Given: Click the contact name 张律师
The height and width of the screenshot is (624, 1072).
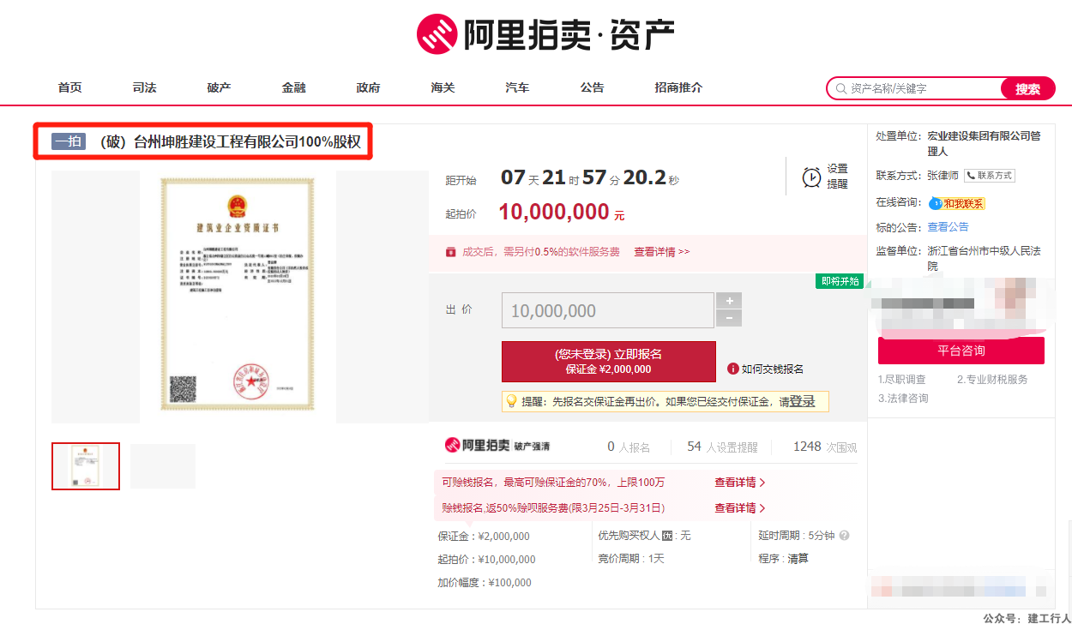Looking at the screenshot, I should point(943,175).
